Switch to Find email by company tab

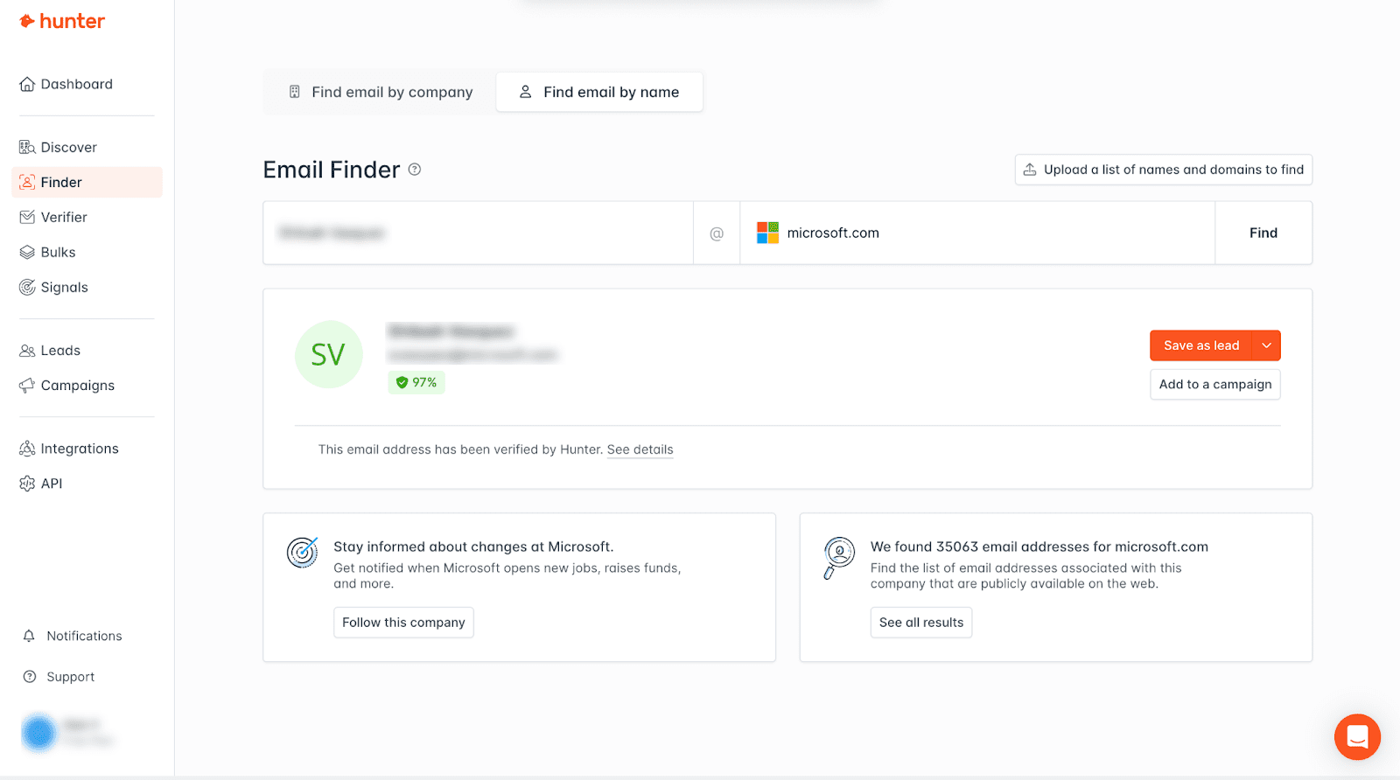click(381, 93)
